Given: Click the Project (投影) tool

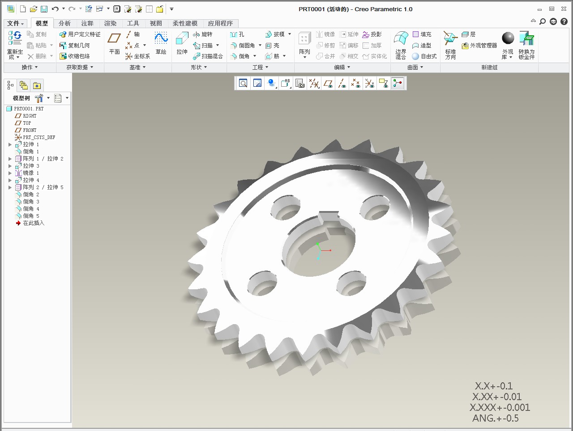Looking at the screenshot, I should (x=372, y=34).
